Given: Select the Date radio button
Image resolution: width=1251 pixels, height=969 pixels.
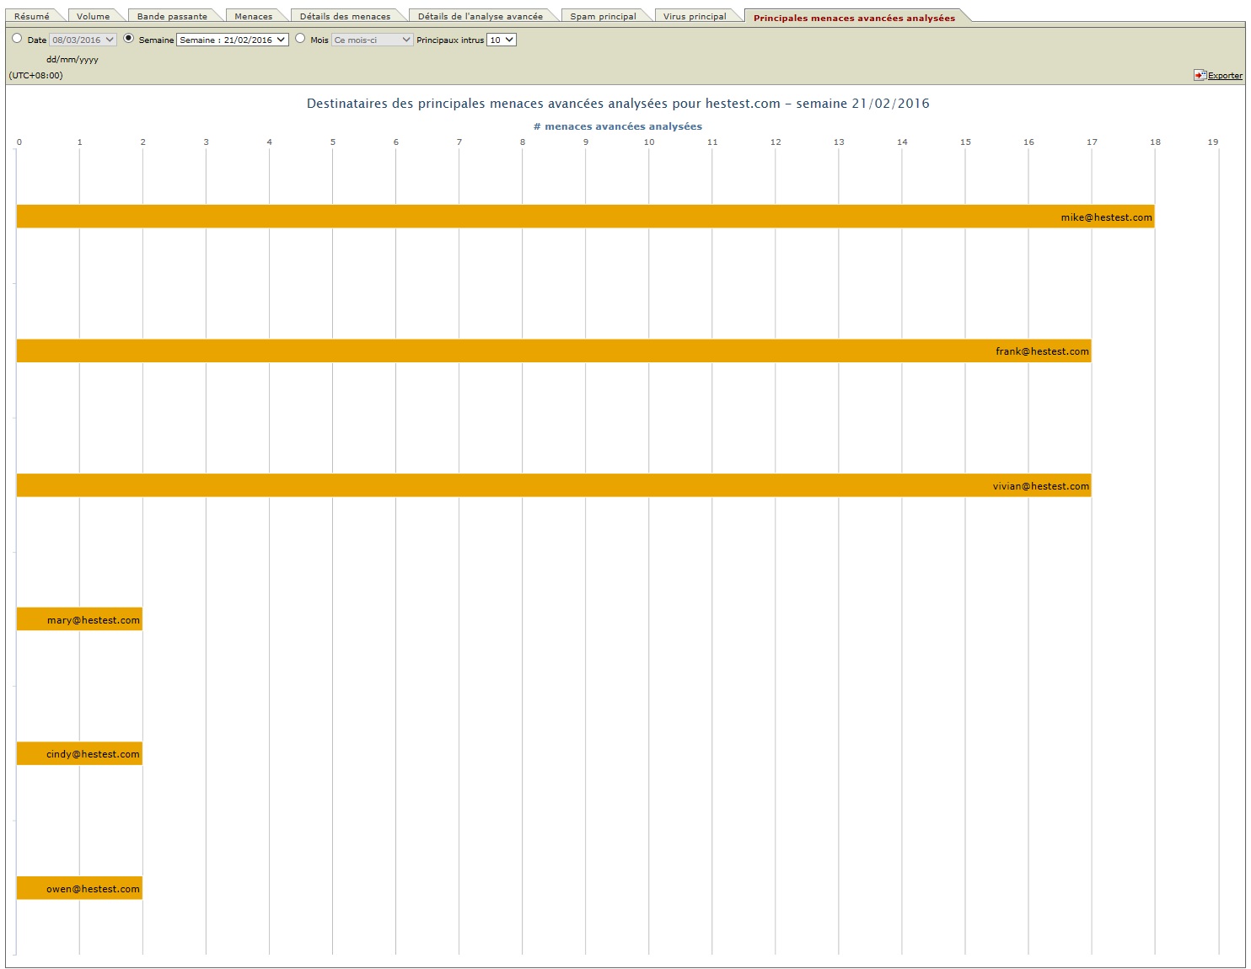Looking at the screenshot, I should (x=17, y=39).
